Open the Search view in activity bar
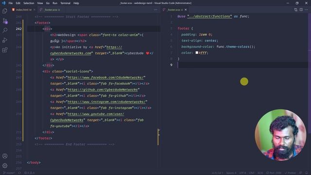The height and width of the screenshot is (175, 311). tap(5, 30)
